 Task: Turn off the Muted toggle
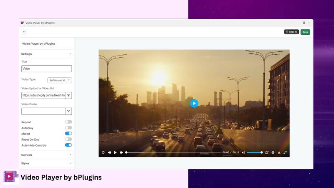point(68,133)
